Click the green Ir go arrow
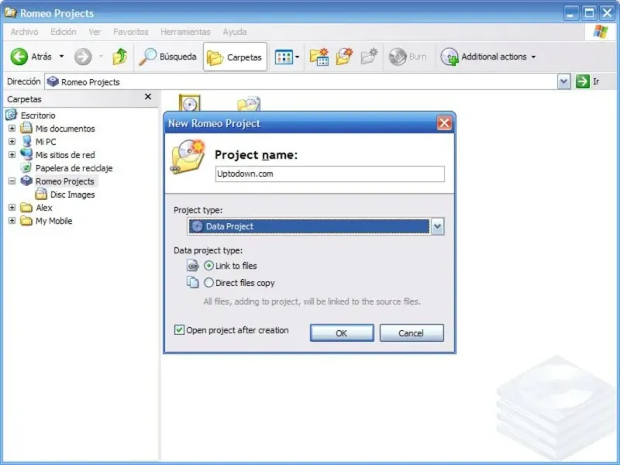Viewport: 620px width, 465px height. [583, 81]
